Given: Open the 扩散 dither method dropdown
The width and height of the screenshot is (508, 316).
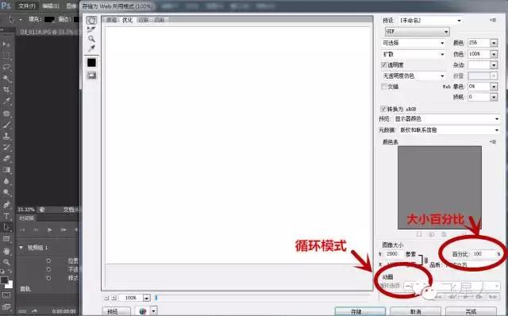Looking at the screenshot, I should [414, 54].
